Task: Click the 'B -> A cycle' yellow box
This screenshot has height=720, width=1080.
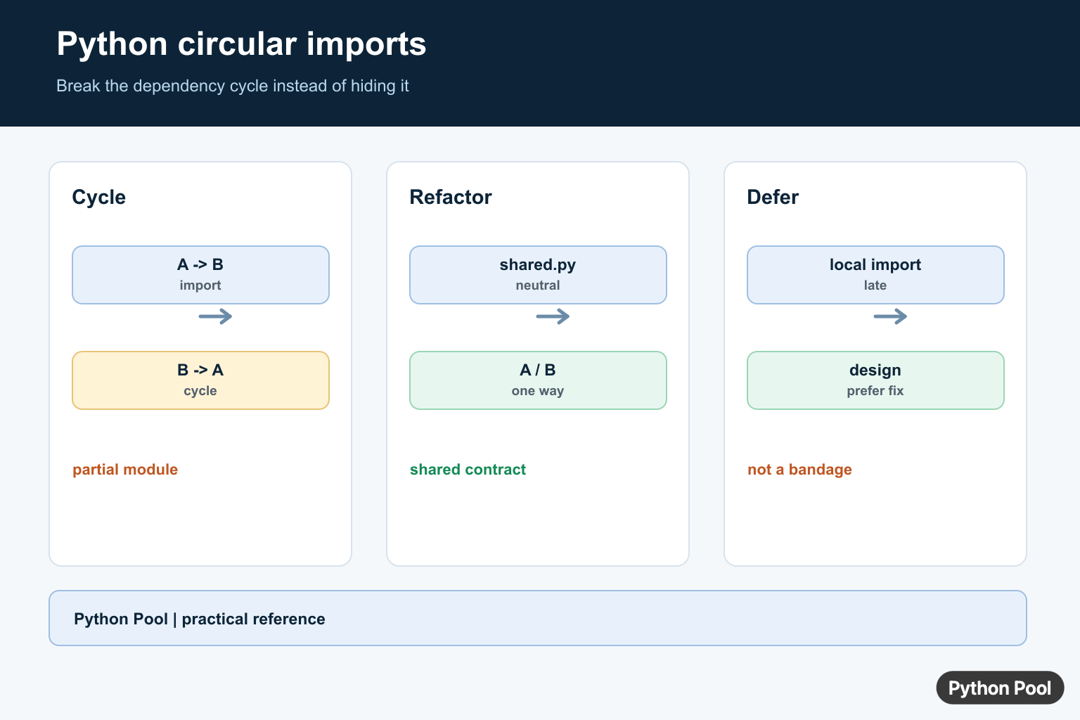Action: pos(200,380)
